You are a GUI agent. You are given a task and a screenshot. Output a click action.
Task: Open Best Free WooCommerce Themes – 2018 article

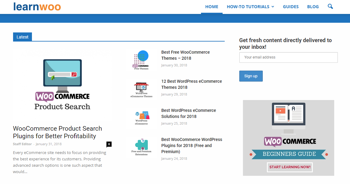coord(185,55)
